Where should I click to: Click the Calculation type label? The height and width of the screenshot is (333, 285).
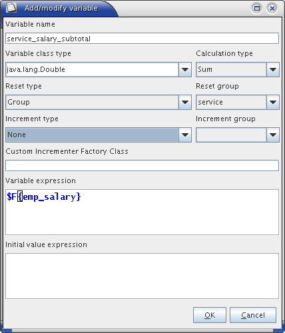point(224,53)
